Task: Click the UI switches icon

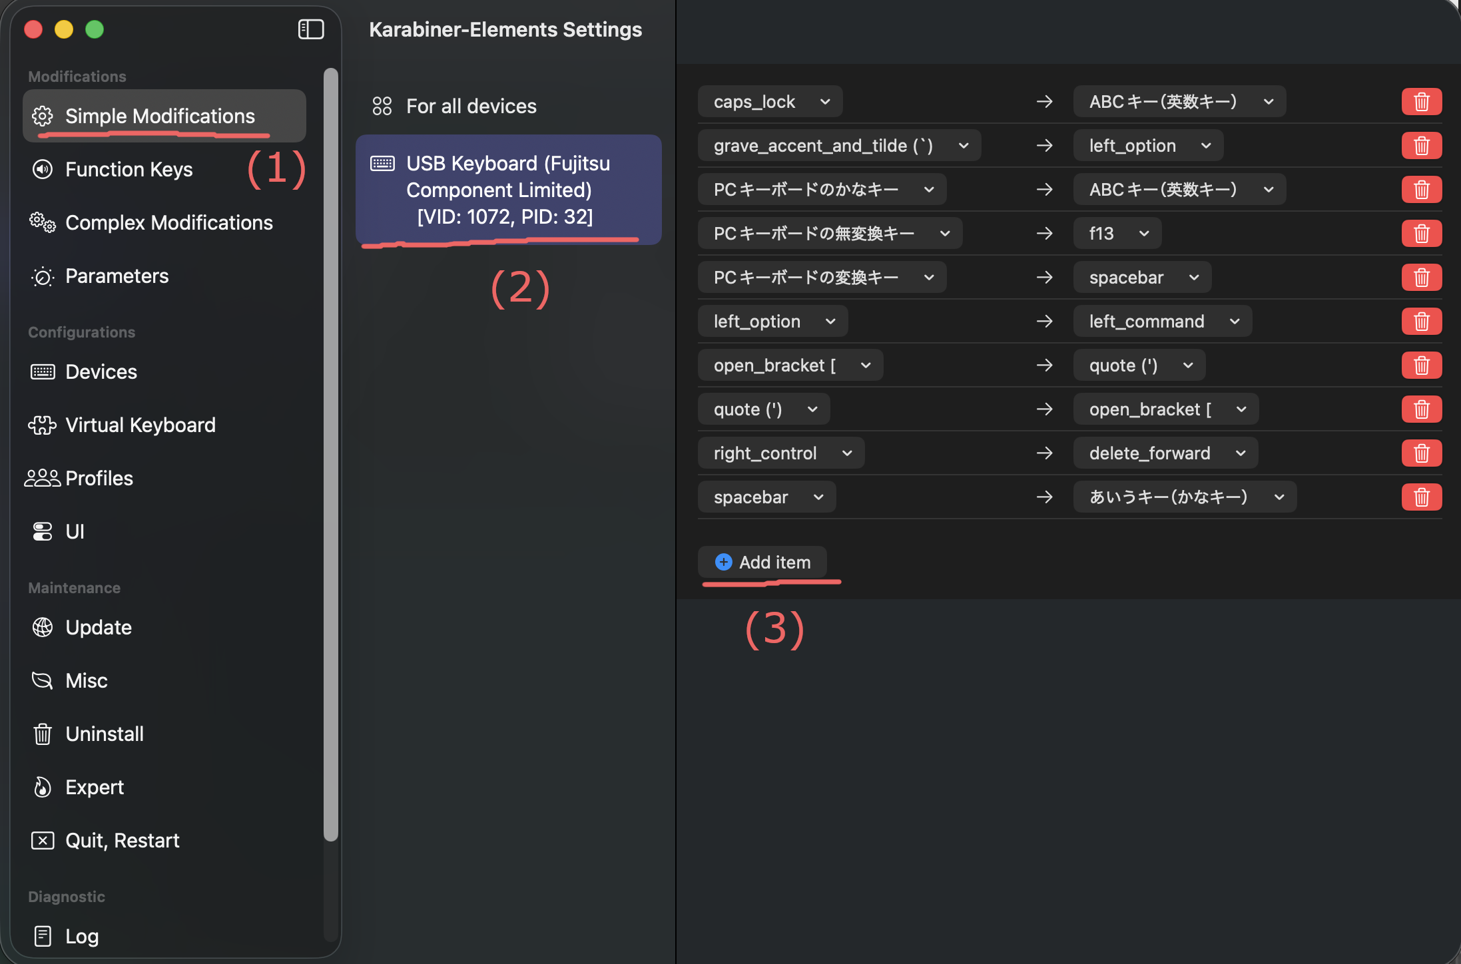Action: click(43, 531)
